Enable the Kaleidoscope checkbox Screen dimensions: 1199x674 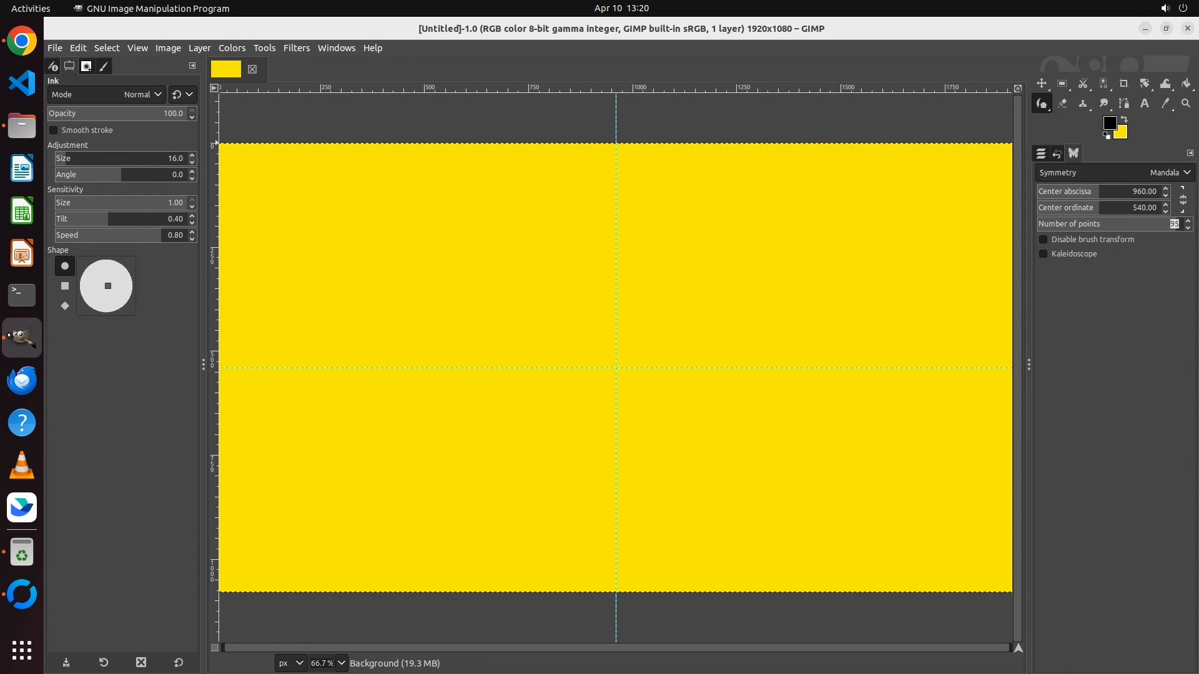[1043, 254]
